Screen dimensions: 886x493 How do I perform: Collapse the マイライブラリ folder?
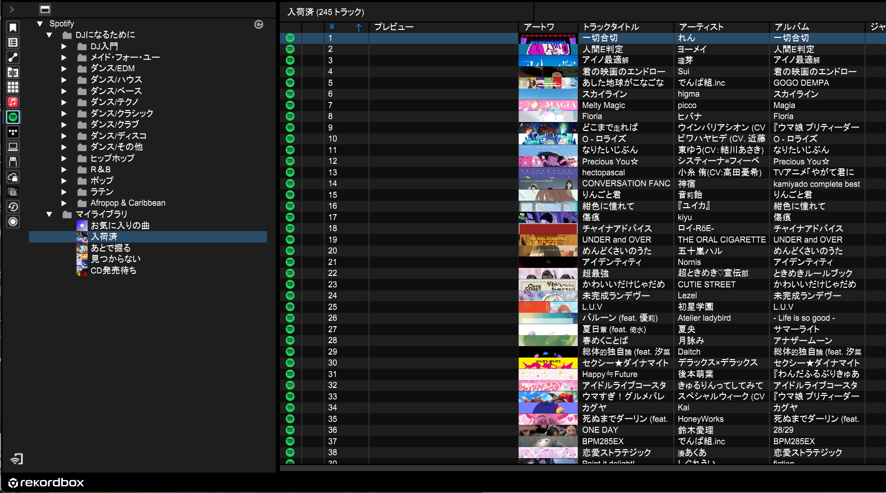49,215
